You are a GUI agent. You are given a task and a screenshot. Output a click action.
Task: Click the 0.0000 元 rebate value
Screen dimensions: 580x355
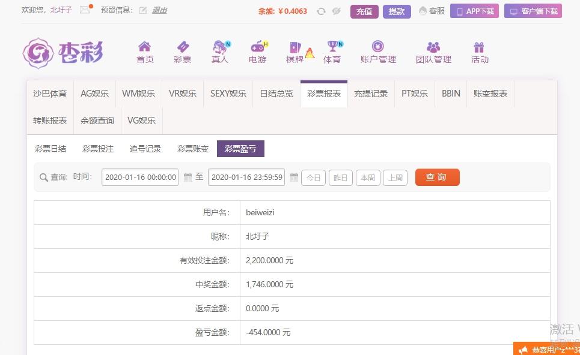click(x=262, y=308)
